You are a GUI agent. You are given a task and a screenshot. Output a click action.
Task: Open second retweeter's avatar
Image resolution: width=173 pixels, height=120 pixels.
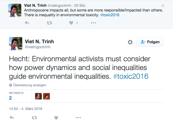point(46,96)
